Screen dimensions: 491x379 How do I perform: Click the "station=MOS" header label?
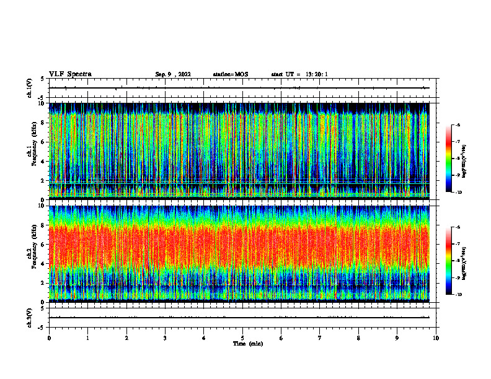point(231,74)
